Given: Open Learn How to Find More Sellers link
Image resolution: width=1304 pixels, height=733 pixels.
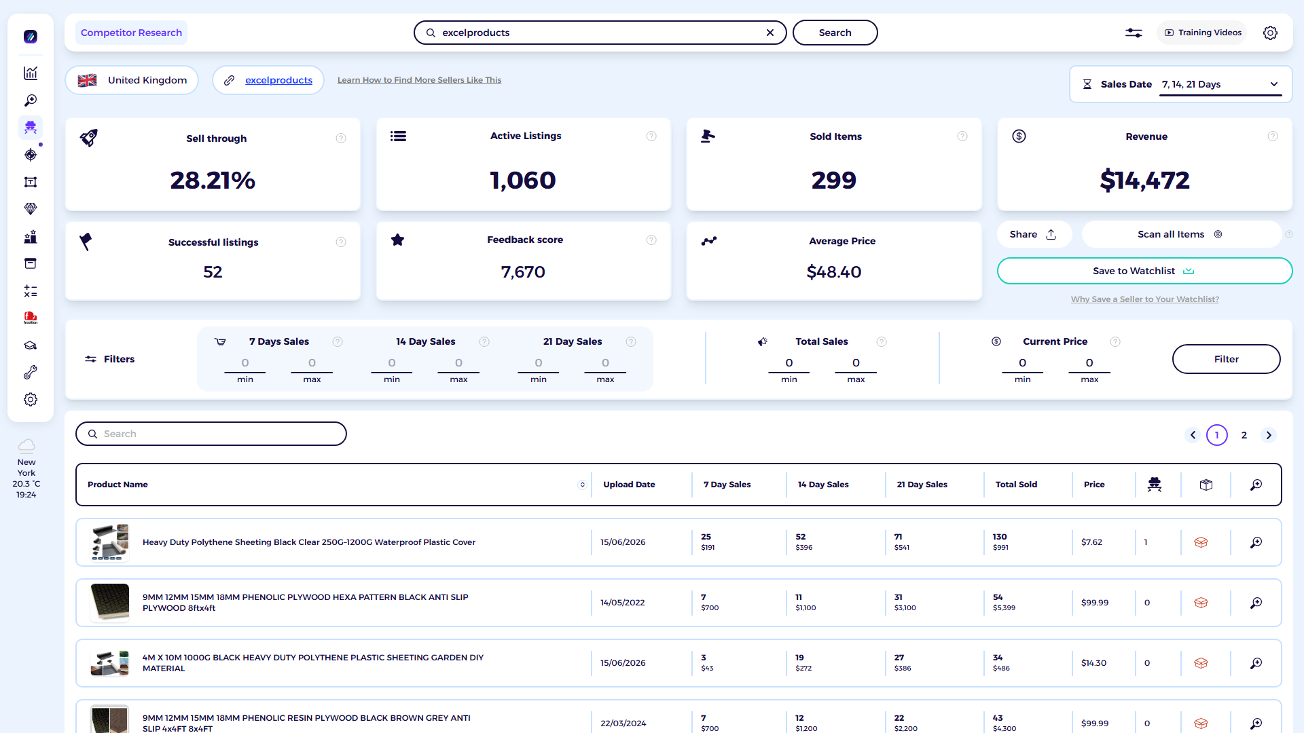Looking at the screenshot, I should click(419, 80).
